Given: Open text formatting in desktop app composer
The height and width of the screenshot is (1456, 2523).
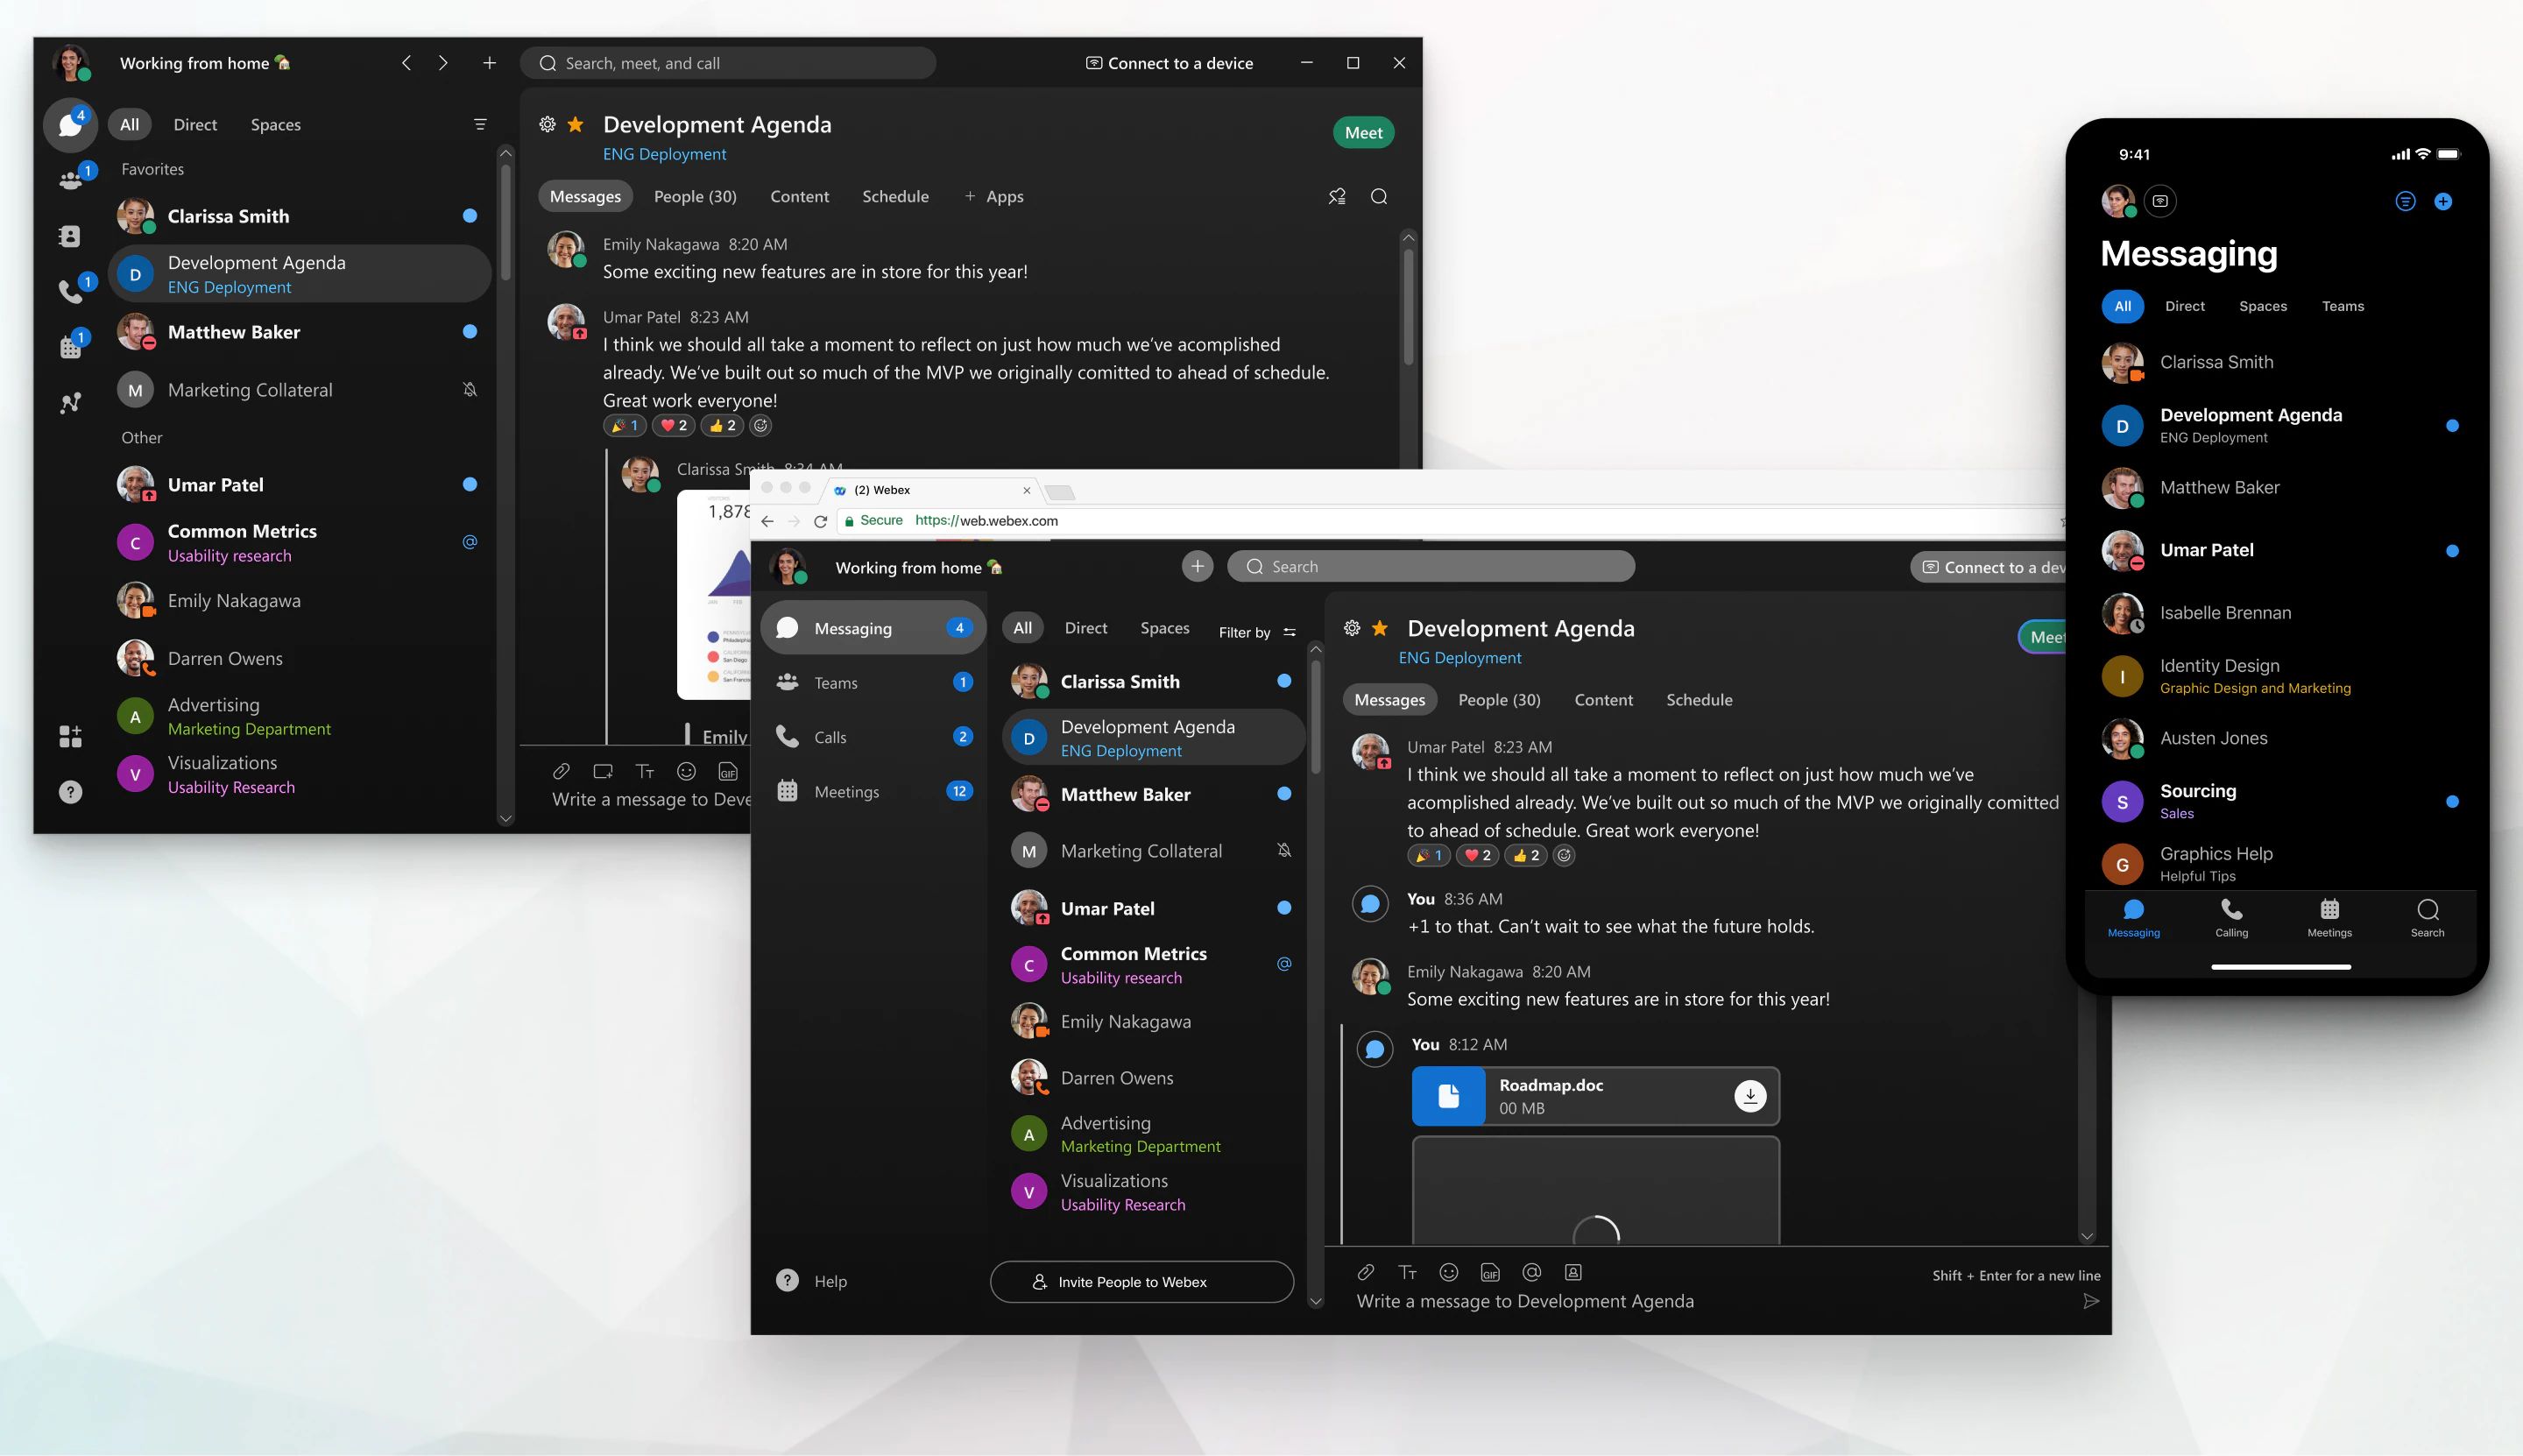Looking at the screenshot, I should (645, 771).
